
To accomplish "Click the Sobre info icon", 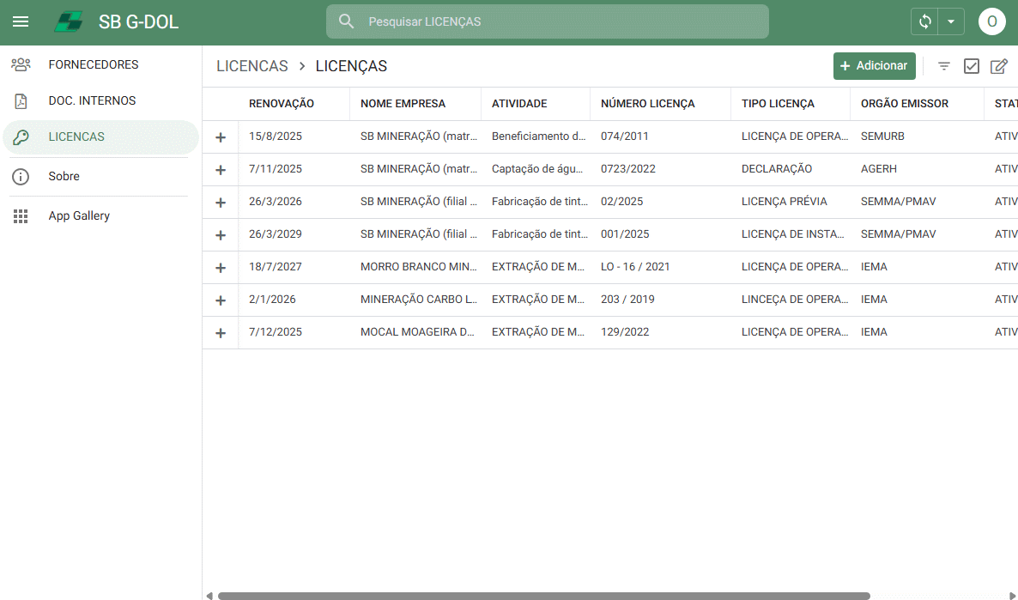I will pyautogui.click(x=21, y=176).
